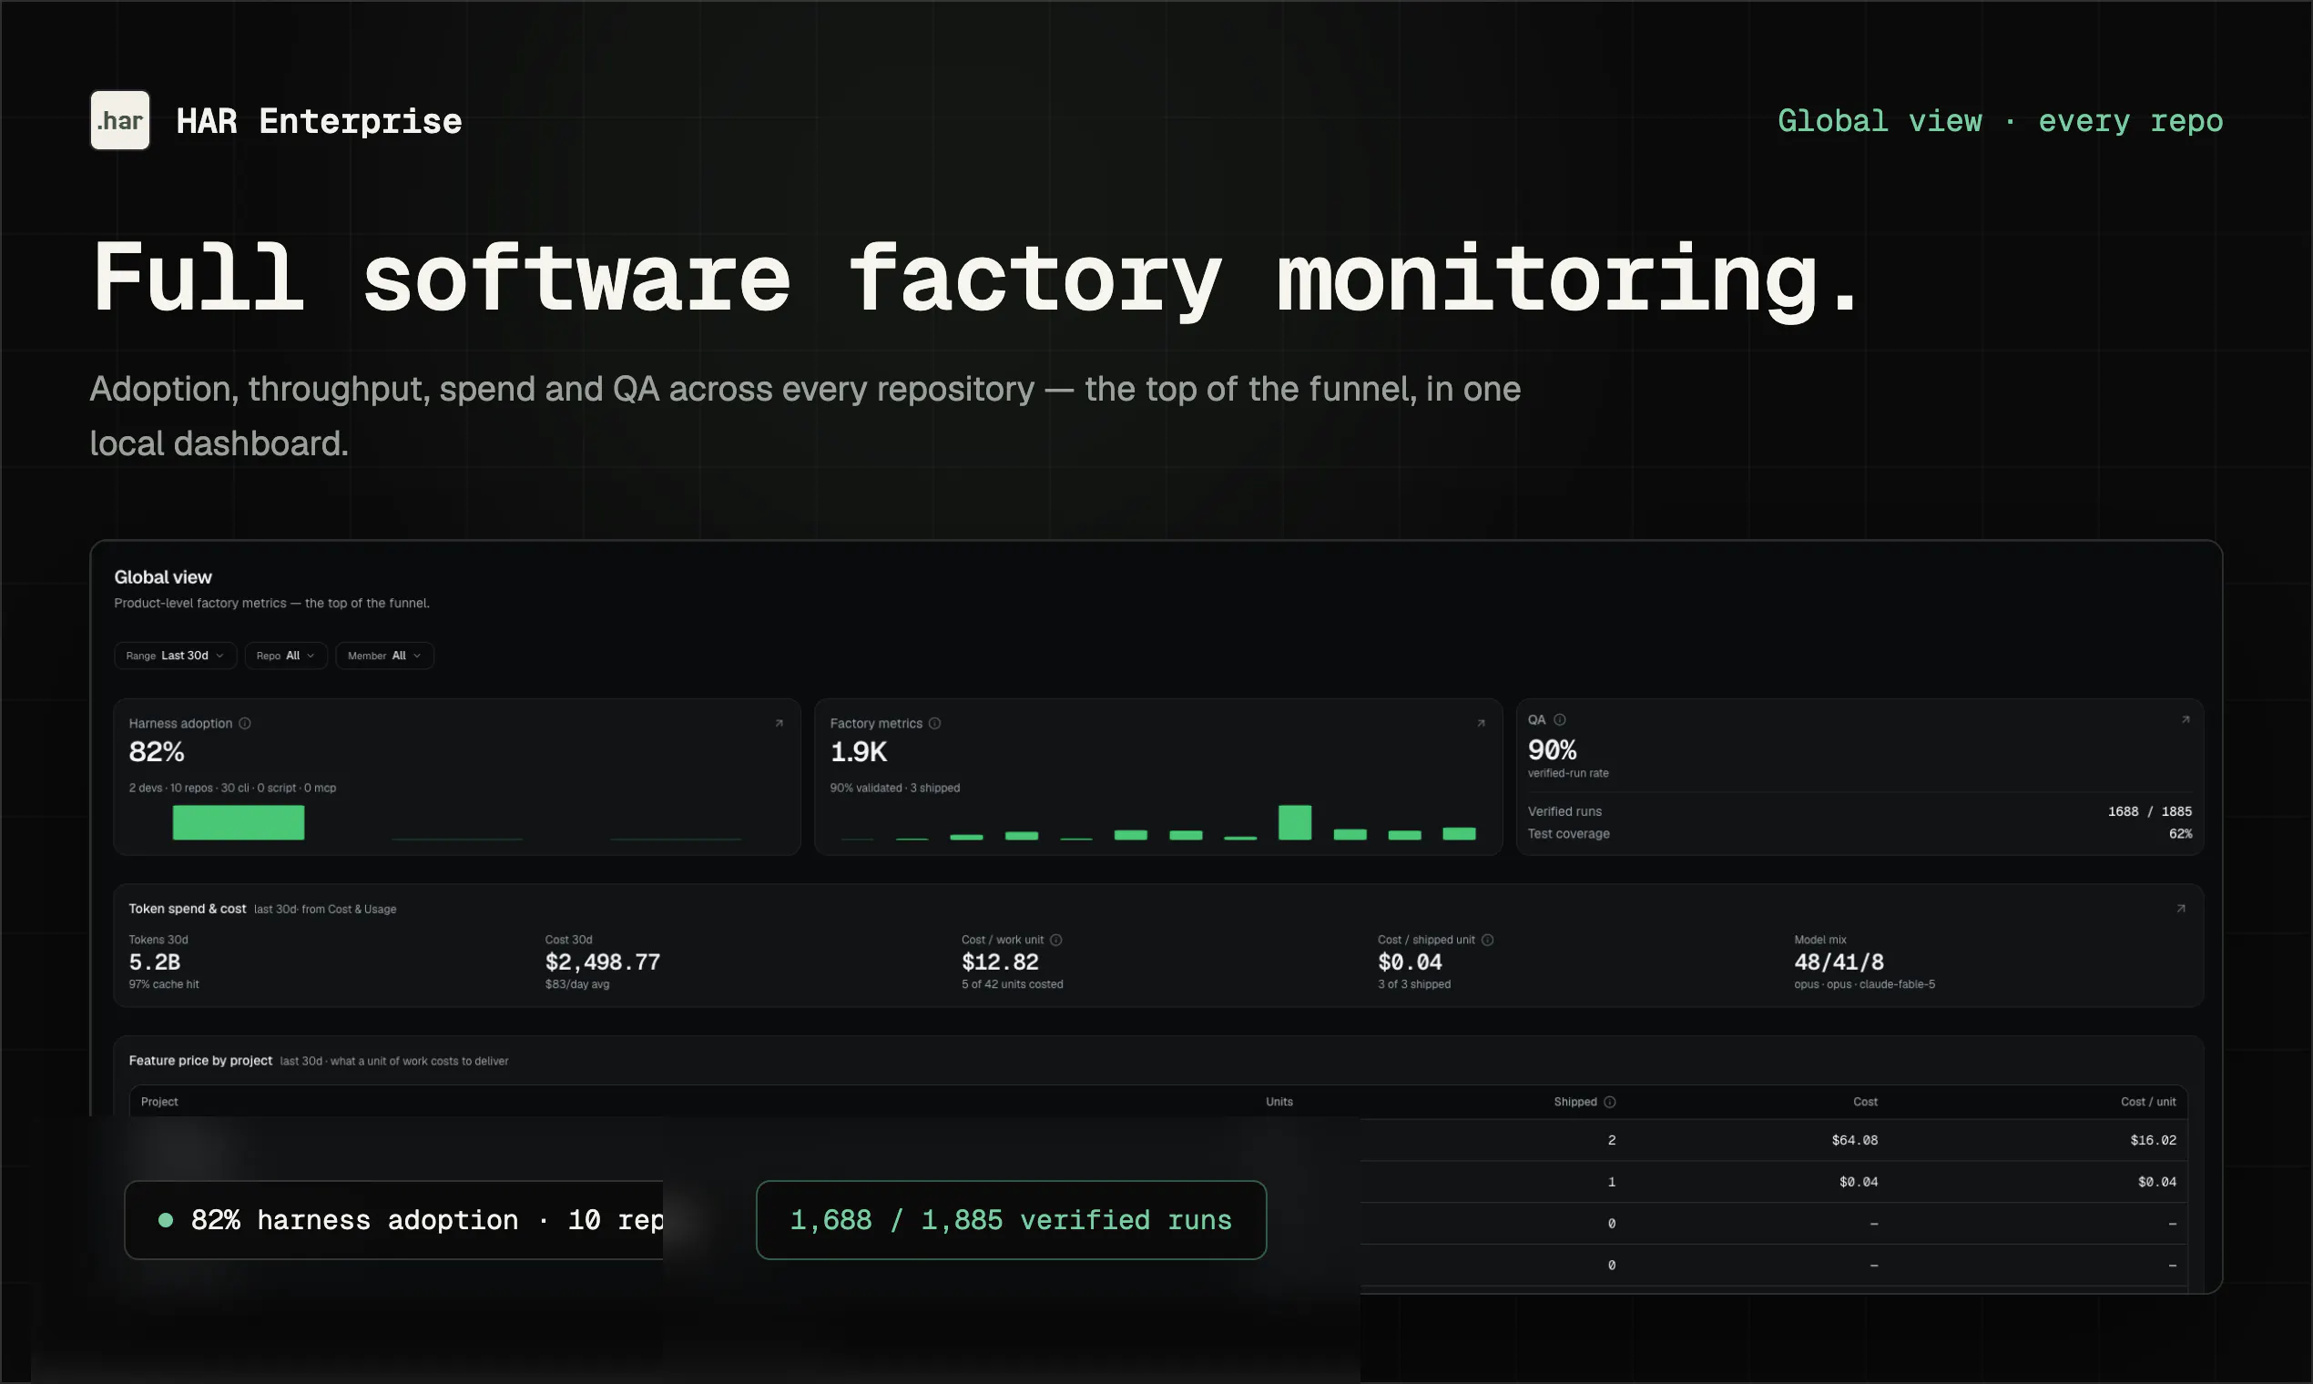
Task: Click the 'Test coverage' label in QA card
Action: click(x=1569, y=834)
